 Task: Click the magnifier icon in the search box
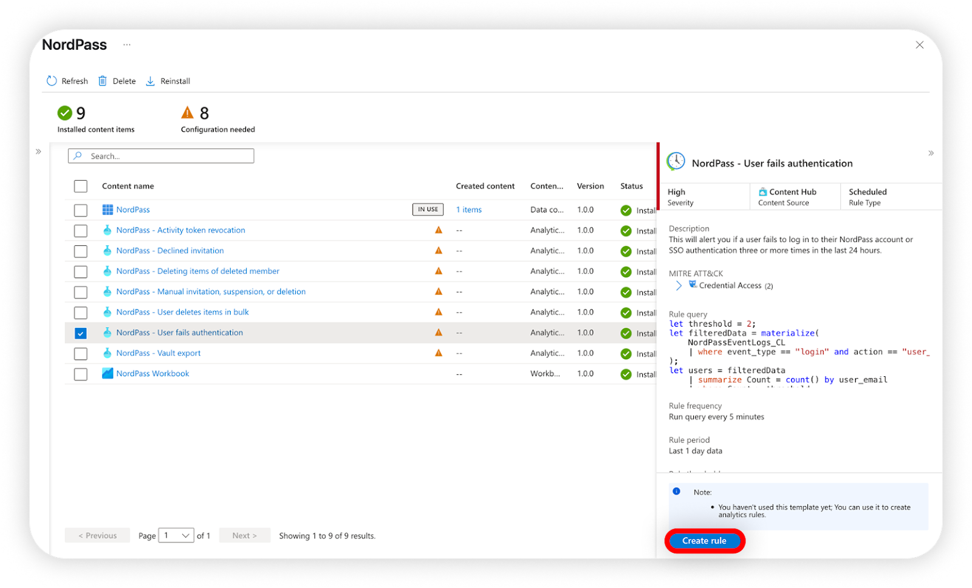coord(78,156)
